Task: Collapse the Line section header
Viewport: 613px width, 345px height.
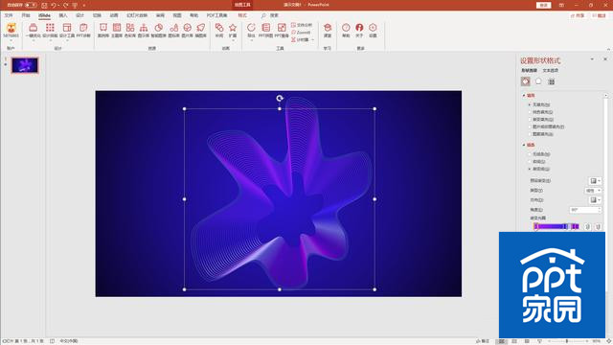Action: click(529, 145)
